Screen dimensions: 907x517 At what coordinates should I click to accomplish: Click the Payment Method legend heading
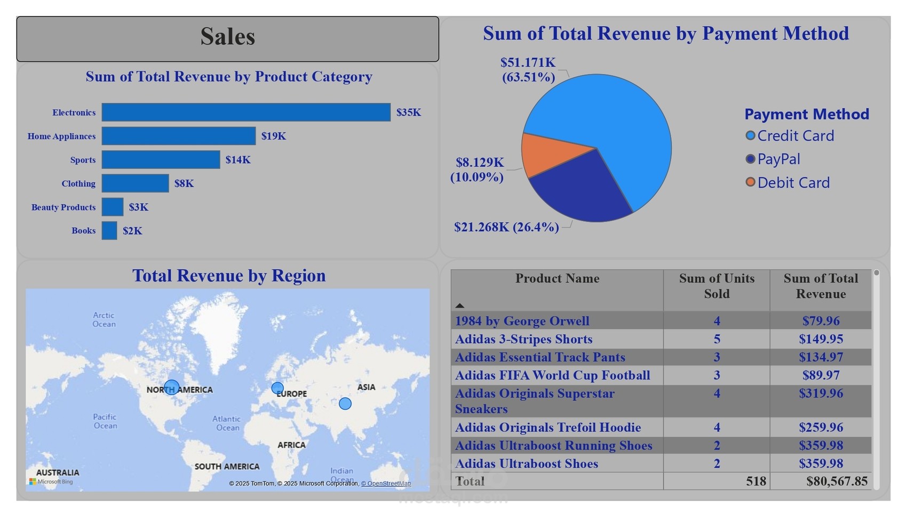pyautogui.click(x=807, y=114)
